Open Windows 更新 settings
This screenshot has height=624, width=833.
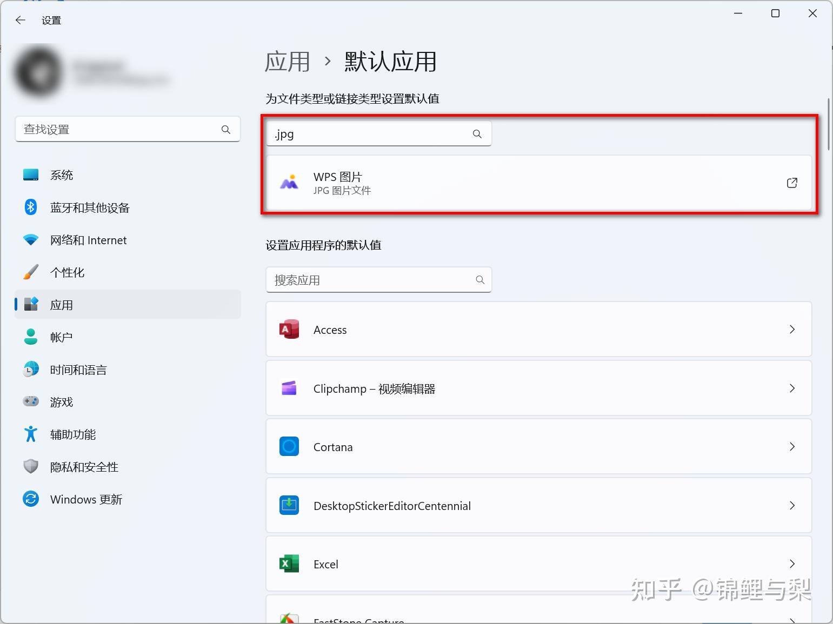coord(128,499)
